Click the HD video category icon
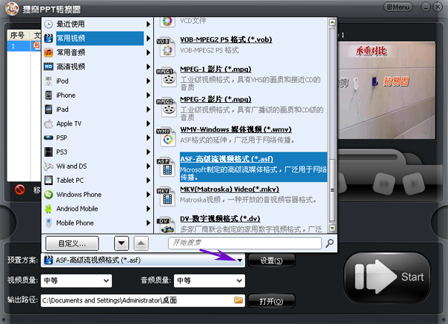This screenshot has height=324, width=448. [x=49, y=67]
